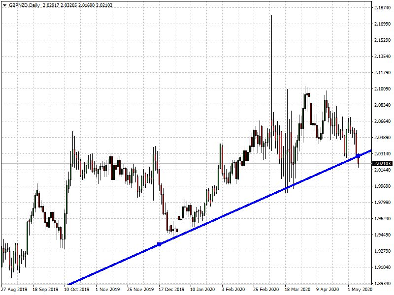Click the current price label 2.02103
The image size is (394, 295).
[383, 164]
